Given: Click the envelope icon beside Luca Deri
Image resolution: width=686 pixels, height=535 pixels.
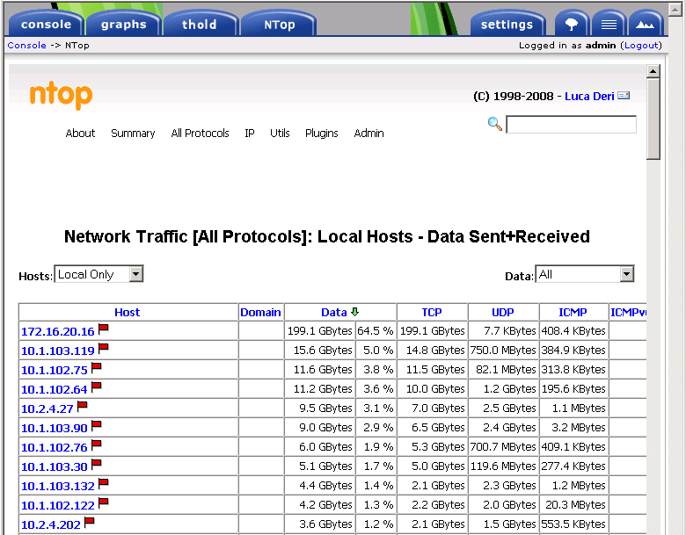Looking at the screenshot, I should point(624,95).
